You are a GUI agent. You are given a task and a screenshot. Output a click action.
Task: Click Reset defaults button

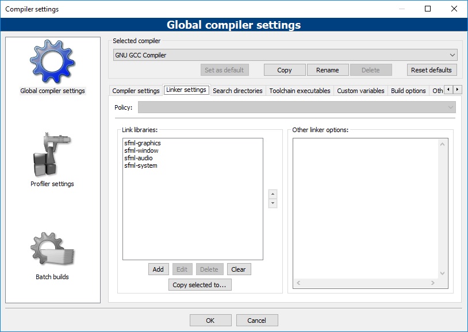click(x=432, y=70)
